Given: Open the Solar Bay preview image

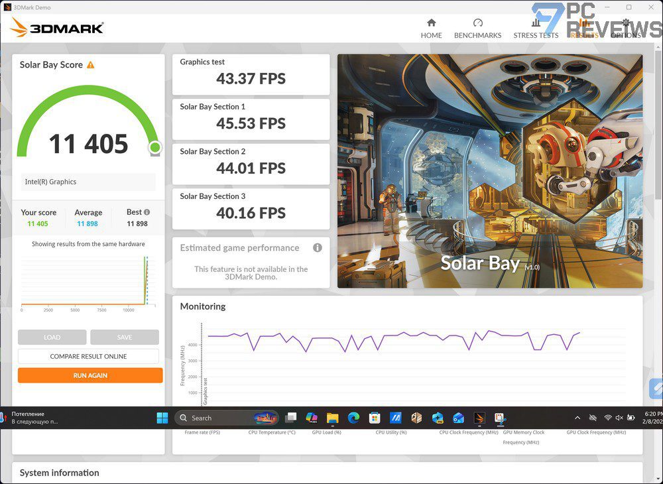Looking at the screenshot, I should click(490, 171).
